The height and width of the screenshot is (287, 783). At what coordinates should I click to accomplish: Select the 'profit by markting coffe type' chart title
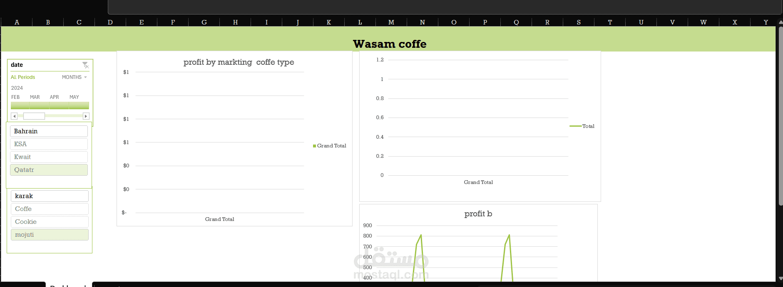point(239,62)
